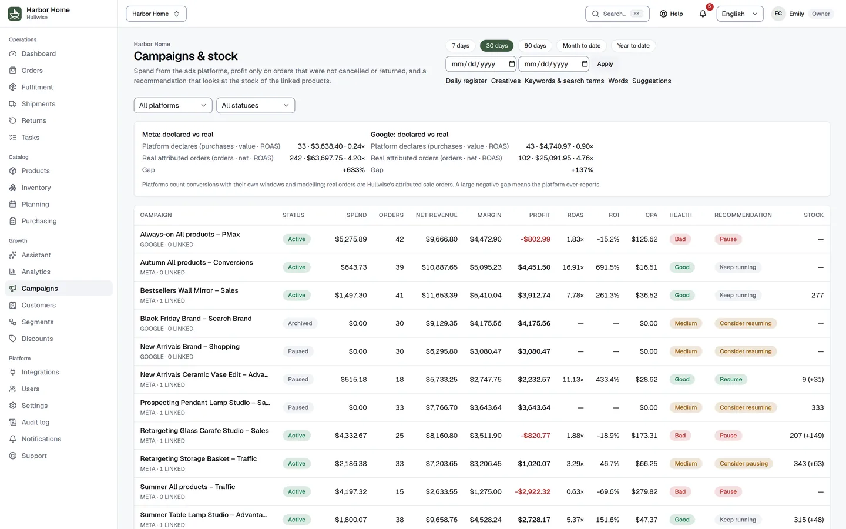Click the Integrations plug icon
846x529 pixels.
pos(13,373)
